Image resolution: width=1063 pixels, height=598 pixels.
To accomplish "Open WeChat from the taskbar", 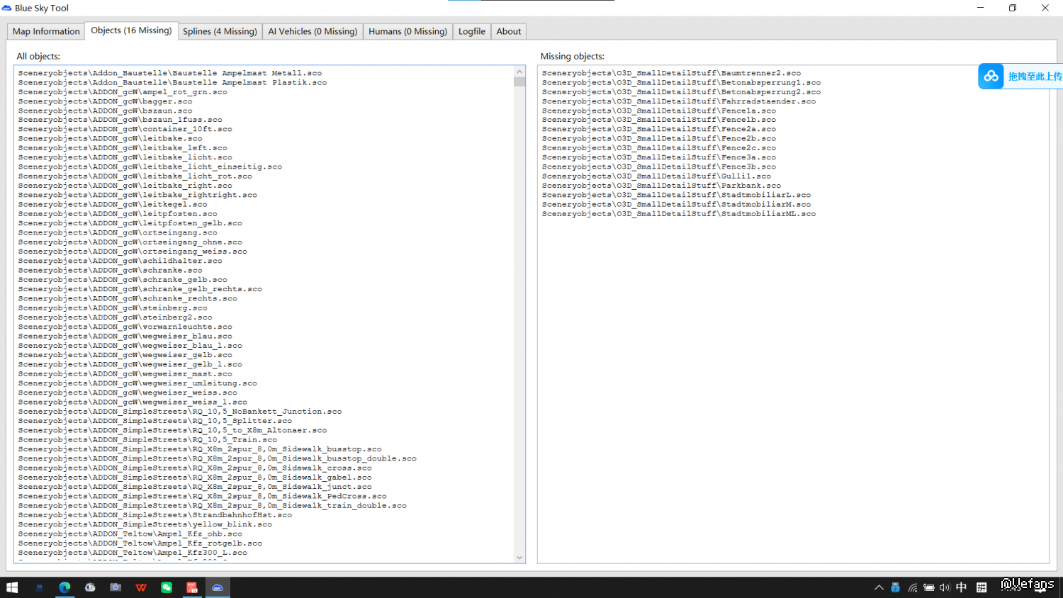I will click(x=167, y=587).
